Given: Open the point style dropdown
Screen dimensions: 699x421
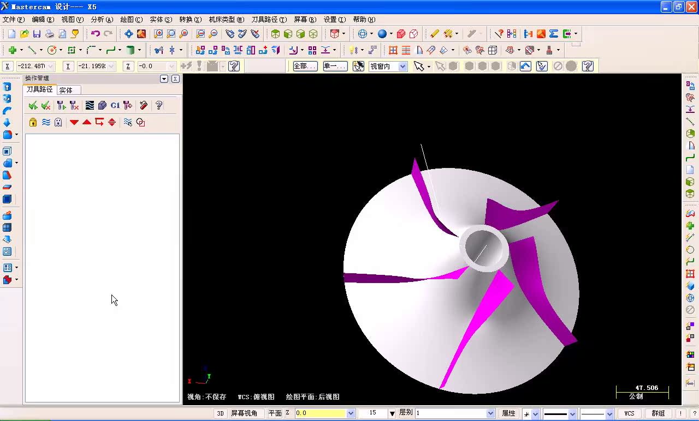Looking at the screenshot, I should click(x=535, y=414).
